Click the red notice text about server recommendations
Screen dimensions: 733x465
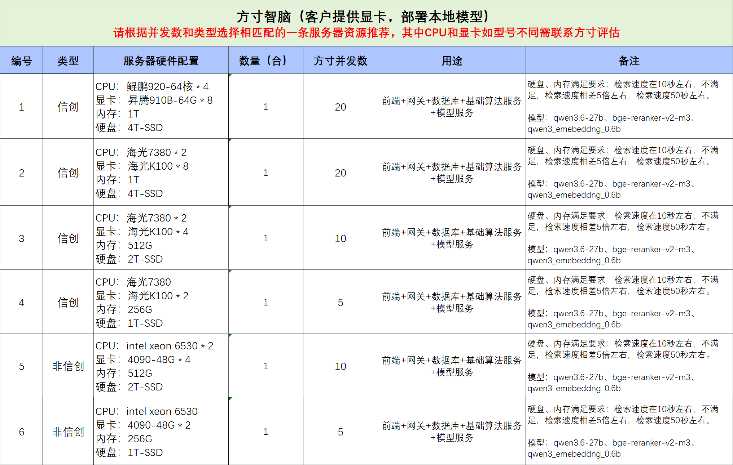click(x=366, y=33)
